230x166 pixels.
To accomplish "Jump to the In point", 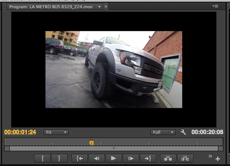I will (80, 158).
